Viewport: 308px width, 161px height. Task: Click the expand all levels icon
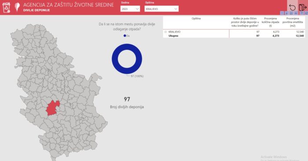pyautogui.click(x=296, y=13)
